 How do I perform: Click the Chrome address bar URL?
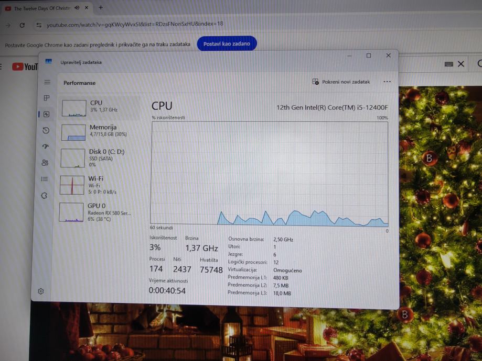[x=135, y=24]
